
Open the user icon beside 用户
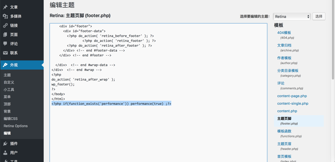click(x=5, y=153)
